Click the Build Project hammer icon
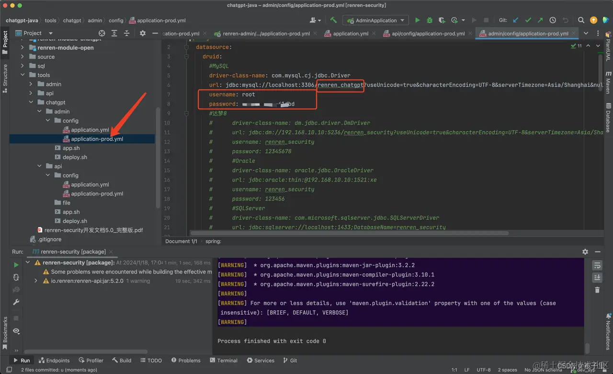Screen dimensions: 613x374 pyautogui.click(x=333, y=20)
